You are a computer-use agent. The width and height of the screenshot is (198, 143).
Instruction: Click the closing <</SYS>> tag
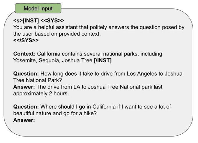pyautogui.click(x=26, y=40)
